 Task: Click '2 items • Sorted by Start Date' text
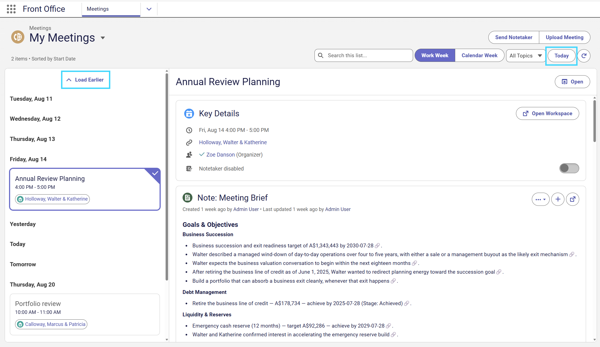[43, 59]
